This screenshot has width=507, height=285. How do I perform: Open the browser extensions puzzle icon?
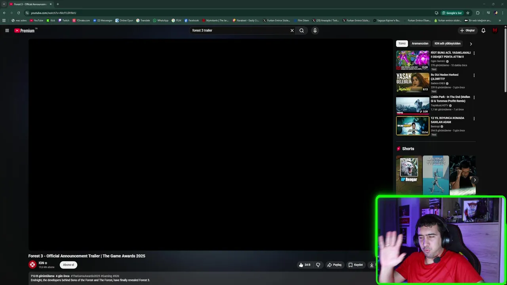click(478, 13)
